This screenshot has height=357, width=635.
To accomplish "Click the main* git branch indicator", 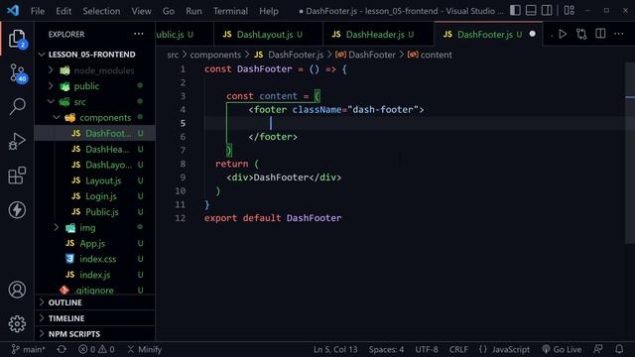I will tap(29, 349).
